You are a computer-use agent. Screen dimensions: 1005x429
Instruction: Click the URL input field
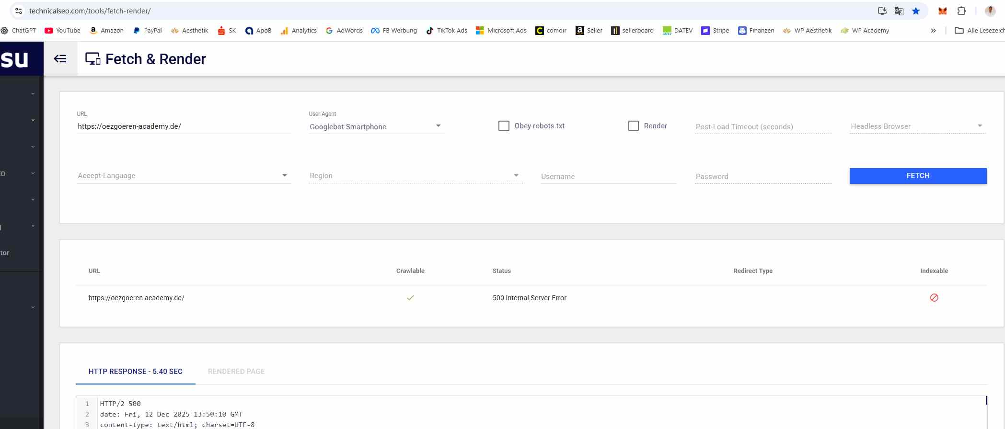tap(183, 126)
